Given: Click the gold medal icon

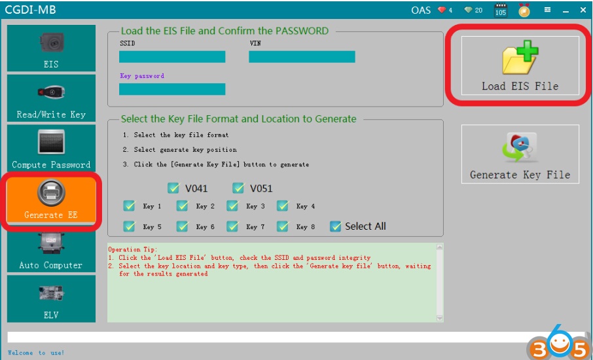Looking at the screenshot, I should click(x=524, y=10).
